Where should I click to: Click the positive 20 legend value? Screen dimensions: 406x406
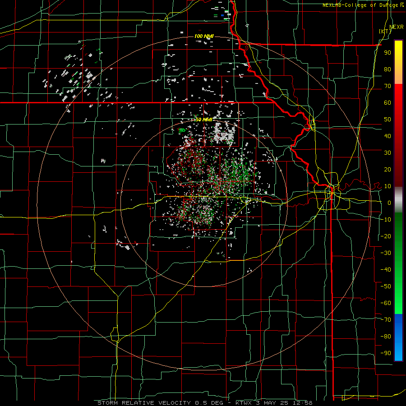pyautogui.click(x=388, y=170)
